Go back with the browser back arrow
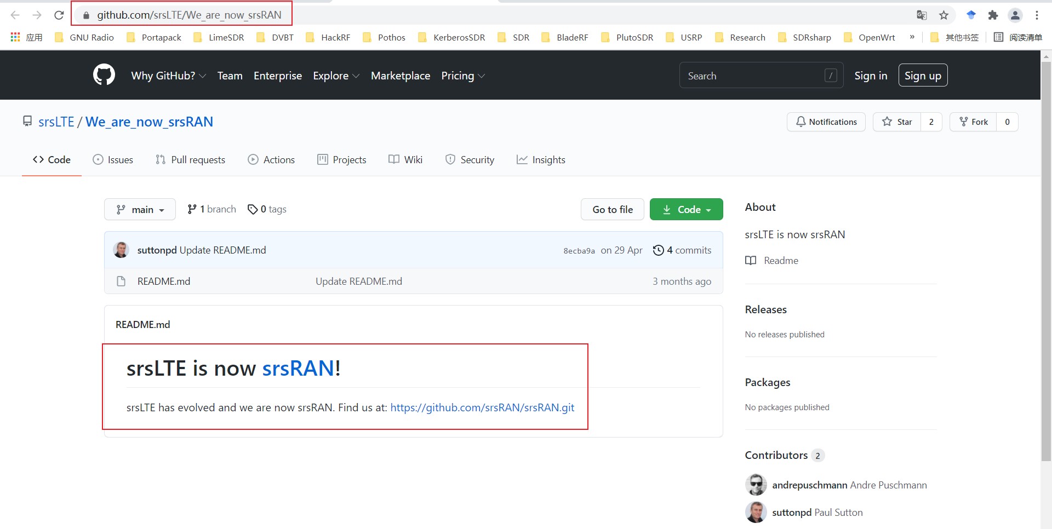 point(15,15)
